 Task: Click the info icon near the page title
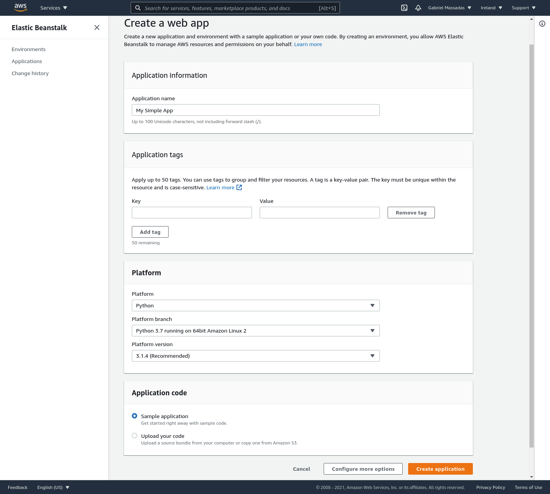pyautogui.click(x=542, y=24)
